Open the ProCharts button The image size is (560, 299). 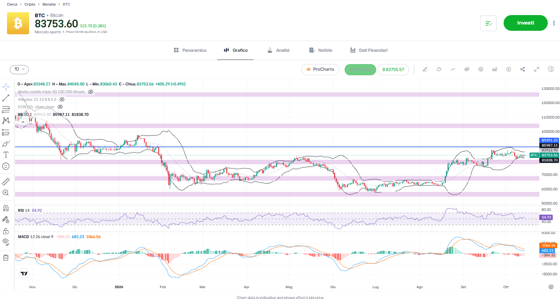[320, 69]
